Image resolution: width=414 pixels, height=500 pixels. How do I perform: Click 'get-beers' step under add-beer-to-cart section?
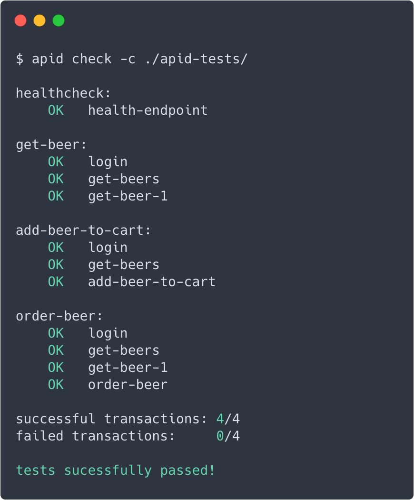pyautogui.click(x=124, y=265)
